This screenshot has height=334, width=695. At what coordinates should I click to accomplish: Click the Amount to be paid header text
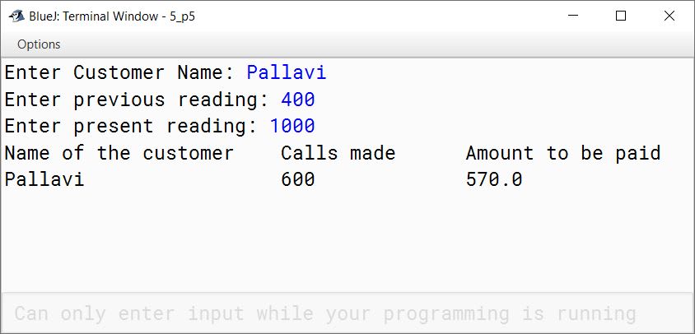point(563,153)
